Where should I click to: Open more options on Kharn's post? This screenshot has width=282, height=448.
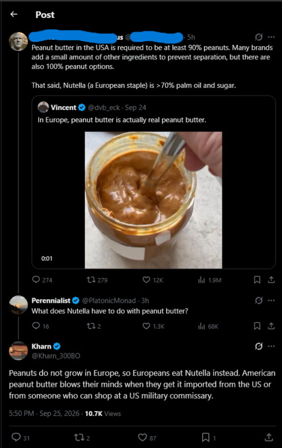271,346
